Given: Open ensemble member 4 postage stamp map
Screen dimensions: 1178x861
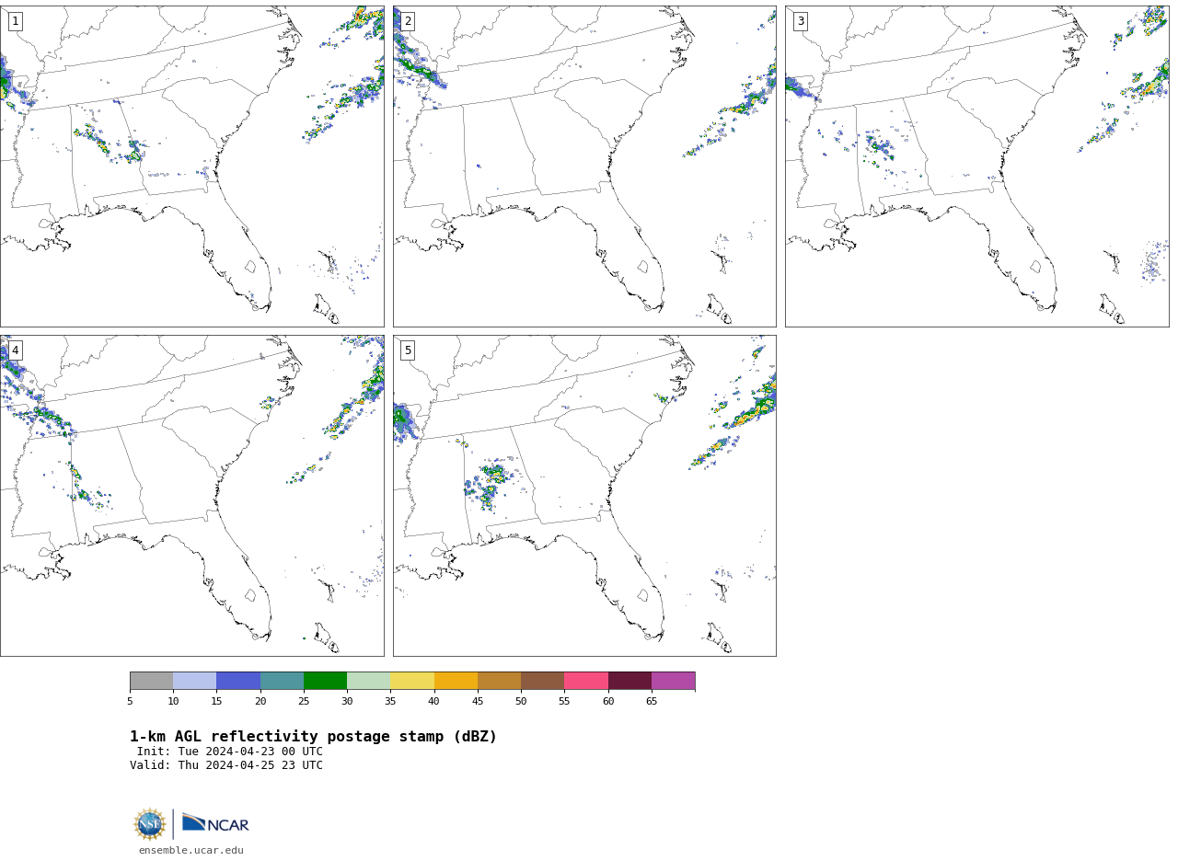Looking at the screenshot, I should [x=191, y=496].
